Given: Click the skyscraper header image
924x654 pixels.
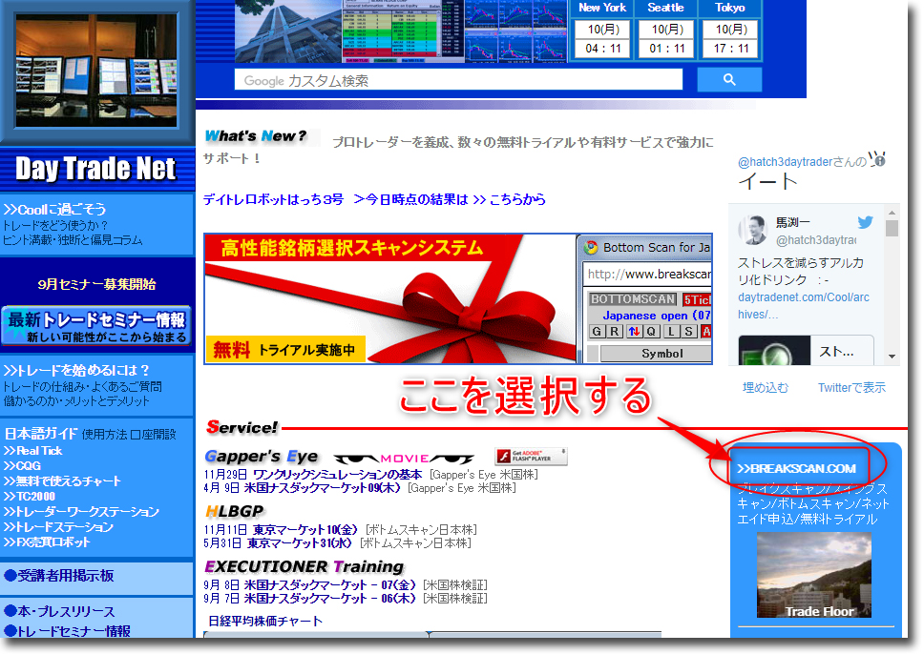Looking at the screenshot, I should 288,31.
